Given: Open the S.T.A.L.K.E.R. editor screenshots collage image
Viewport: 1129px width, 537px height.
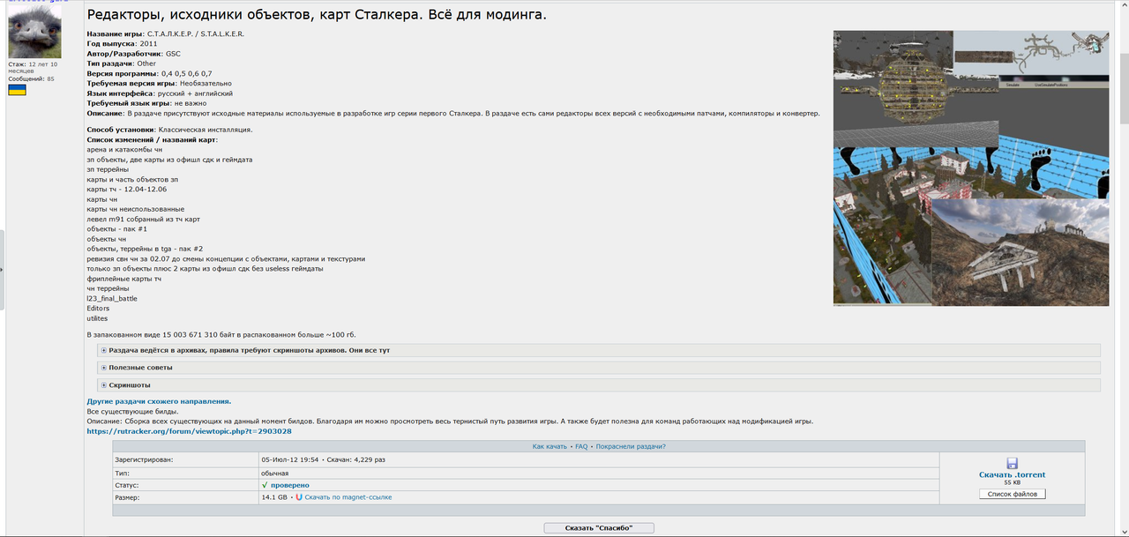Looking at the screenshot, I should tap(971, 168).
